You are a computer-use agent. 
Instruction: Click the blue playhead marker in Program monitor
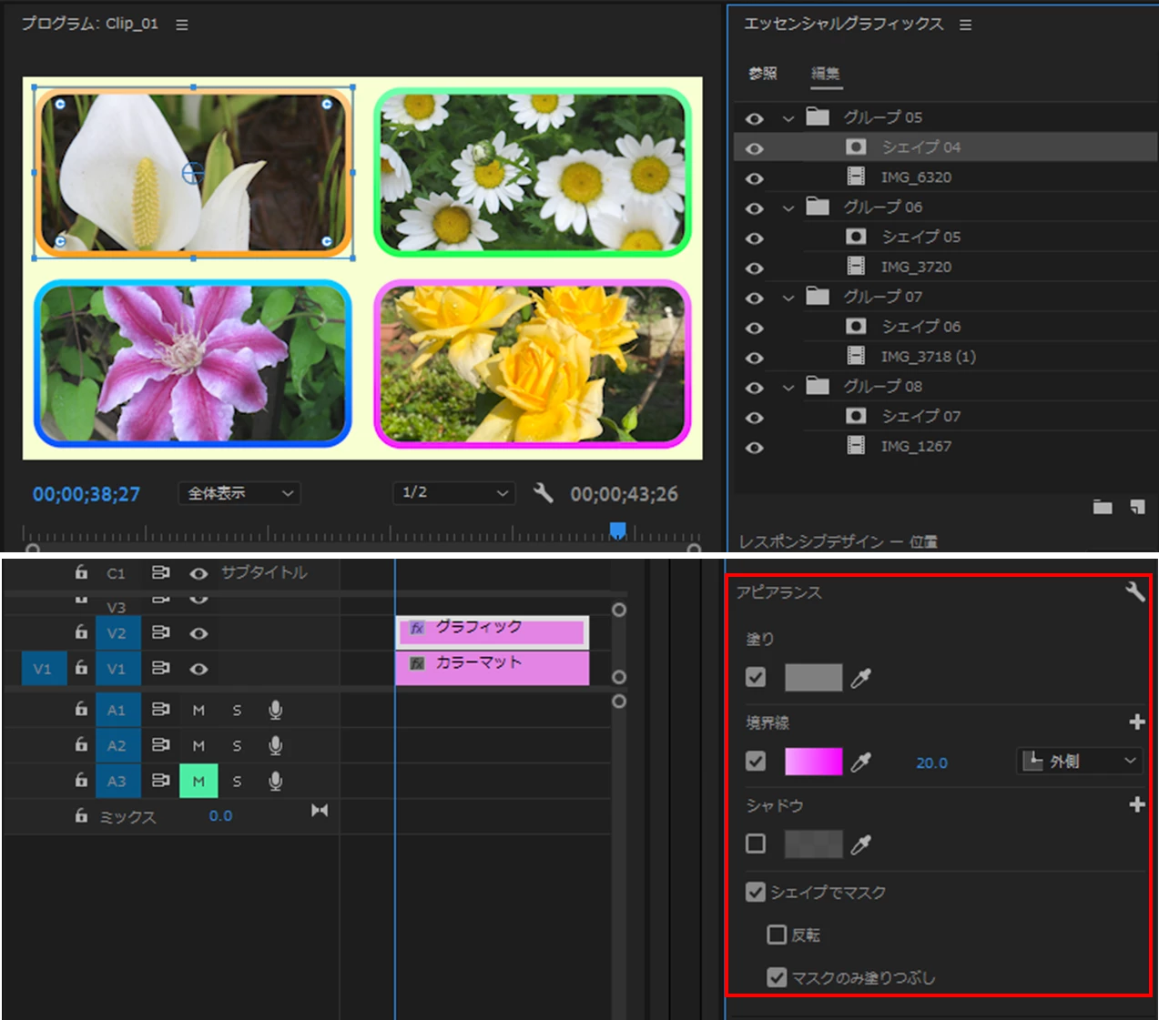click(617, 530)
